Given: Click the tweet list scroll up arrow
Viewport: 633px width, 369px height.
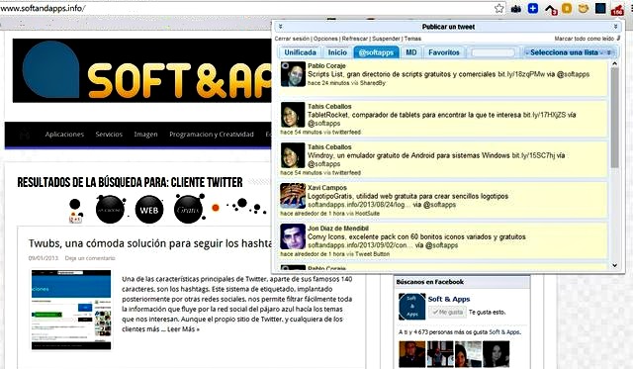Looking at the screenshot, I should pyautogui.click(x=614, y=63).
